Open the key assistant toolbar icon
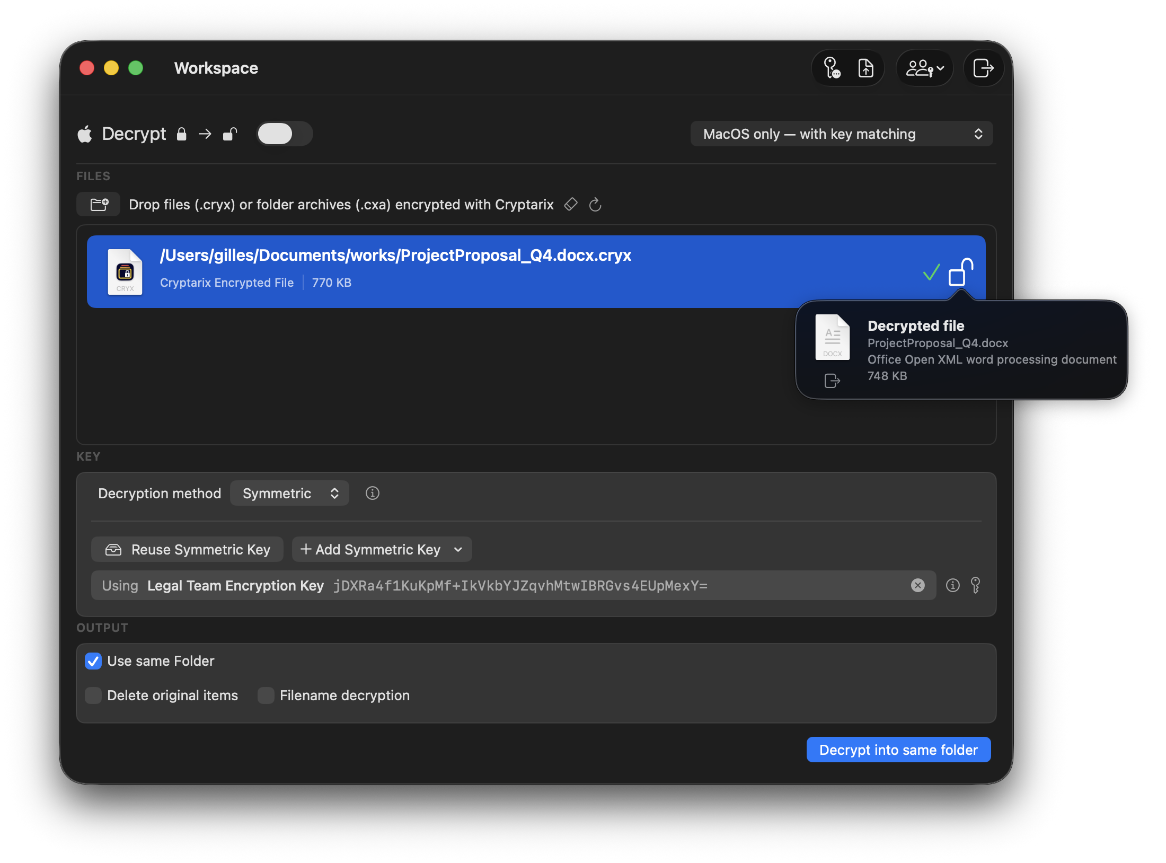The height and width of the screenshot is (863, 1166). pyautogui.click(x=832, y=68)
